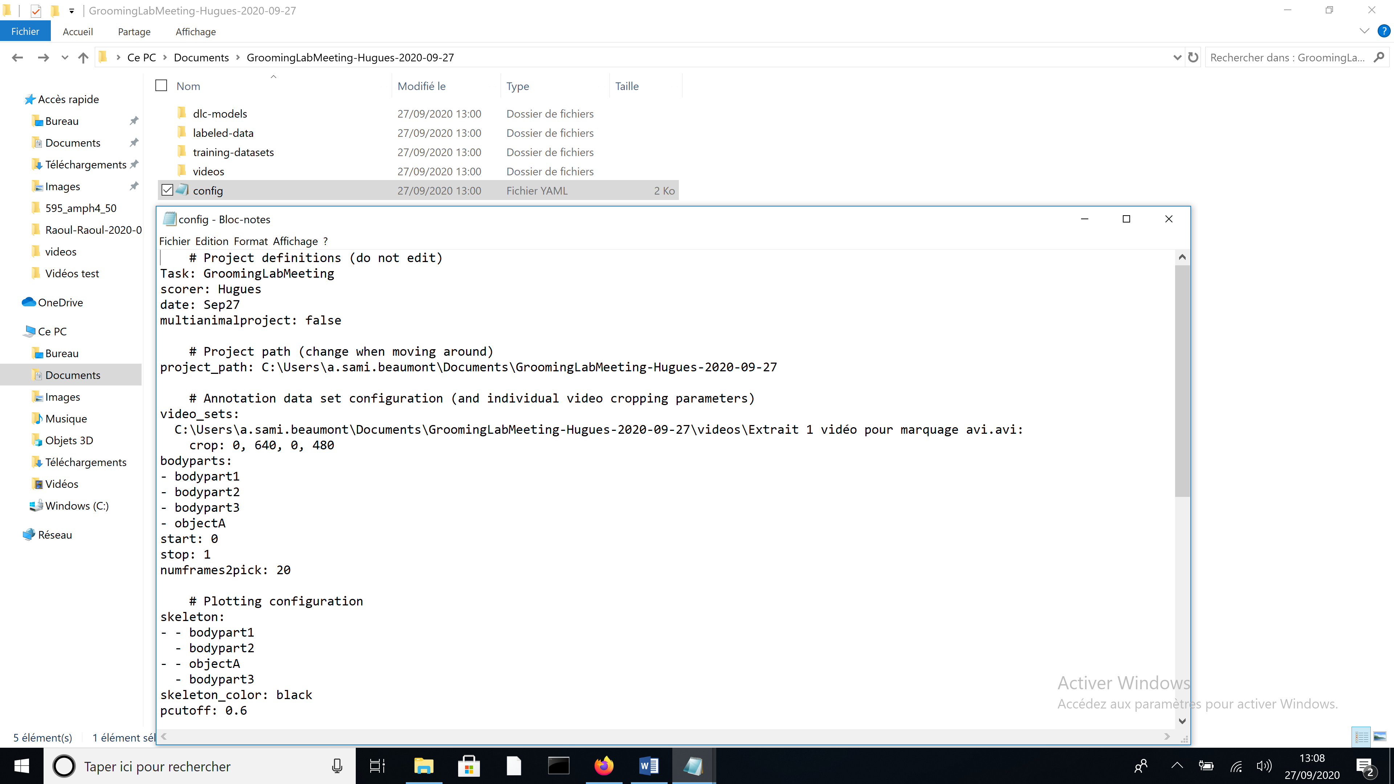The height and width of the screenshot is (784, 1394).
Task: Click the Notepad icon in the config title bar
Action: point(170,219)
